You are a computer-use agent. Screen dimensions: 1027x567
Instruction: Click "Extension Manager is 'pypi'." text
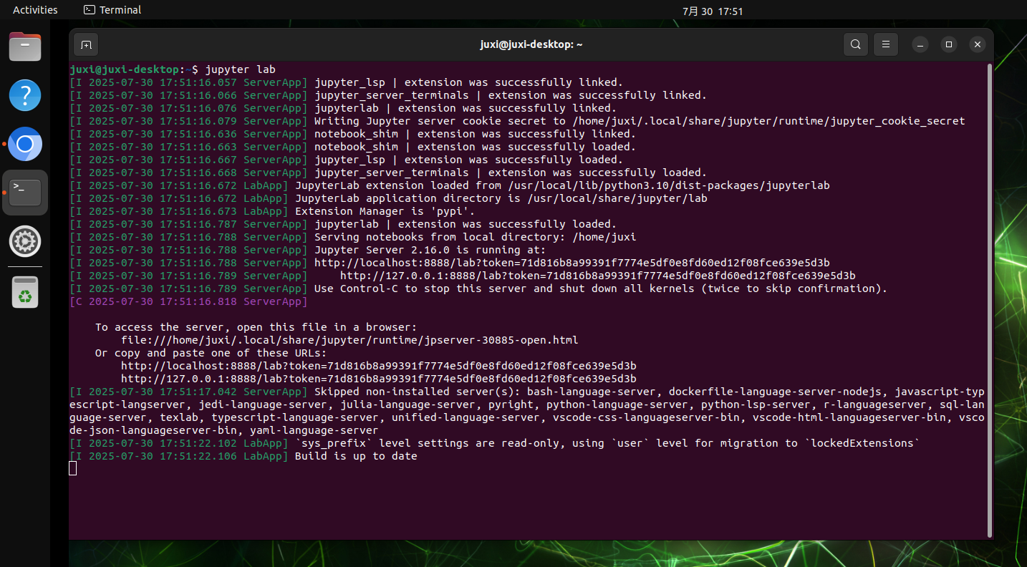(x=385, y=211)
